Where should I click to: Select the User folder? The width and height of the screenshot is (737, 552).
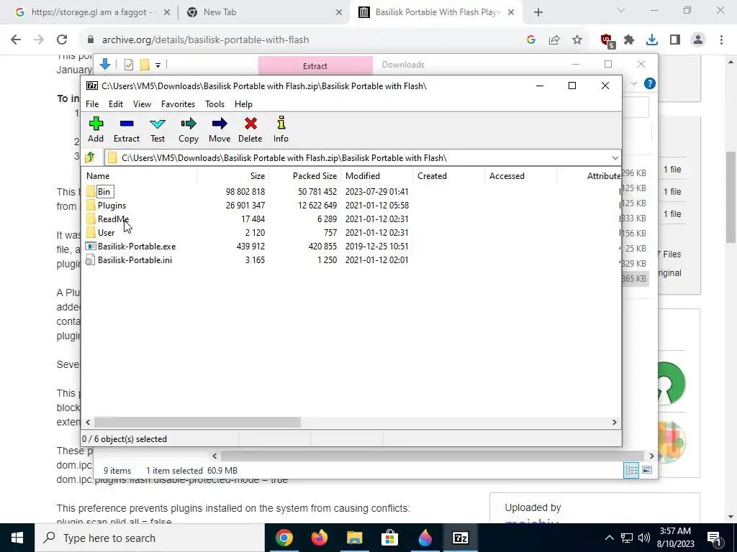point(107,232)
